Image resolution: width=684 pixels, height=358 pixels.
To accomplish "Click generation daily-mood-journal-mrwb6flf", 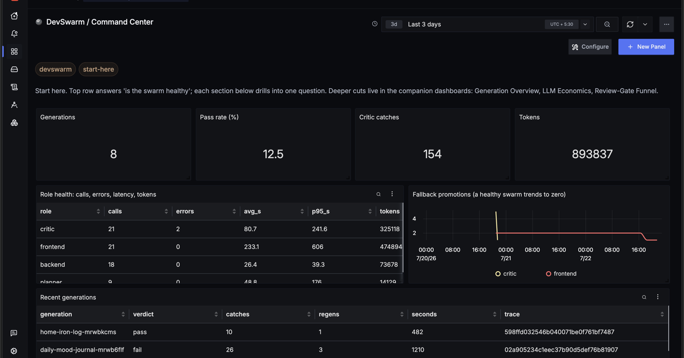I will (x=82, y=350).
